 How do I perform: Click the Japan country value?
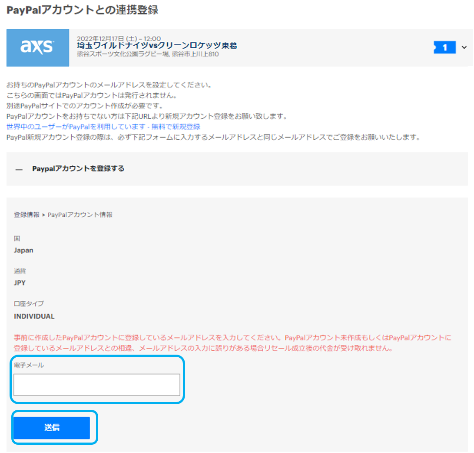(23, 250)
